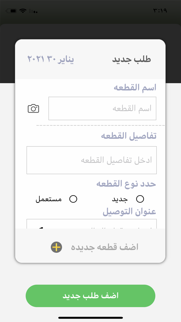Image resolution: width=181 pixels, height=322 pixels.
Task: Mark the item condition as new
Action: pyautogui.click(x=140, y=199)
